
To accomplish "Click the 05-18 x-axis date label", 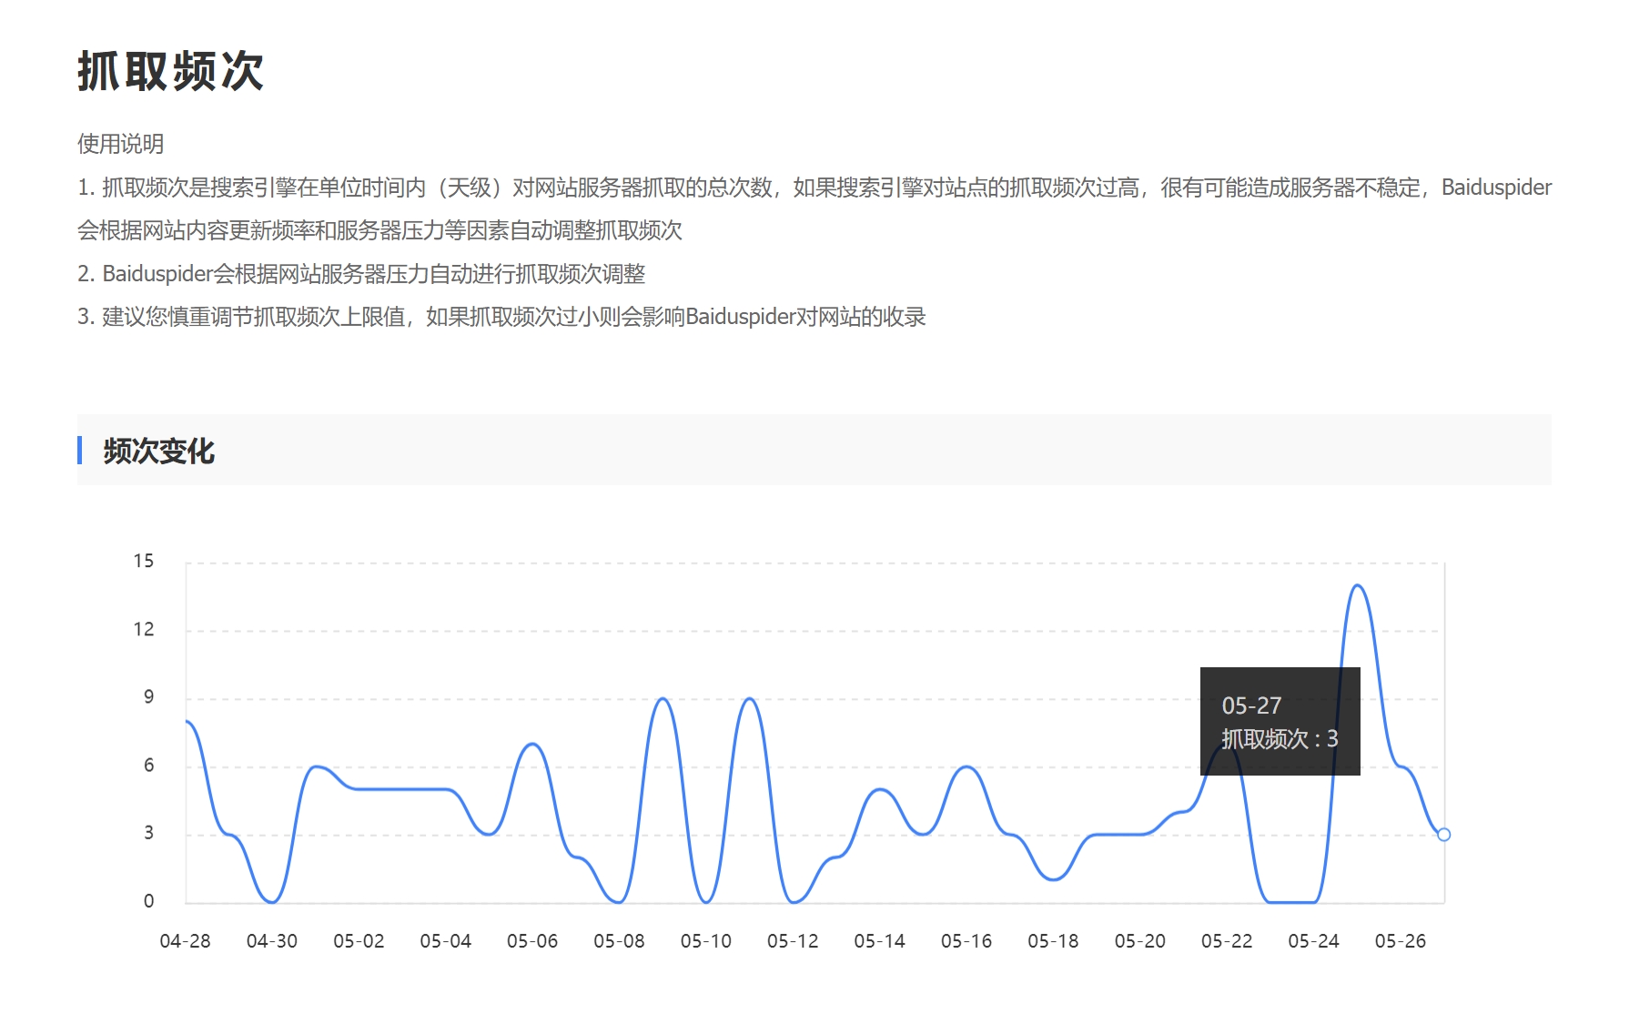I will coord(1053,941).
